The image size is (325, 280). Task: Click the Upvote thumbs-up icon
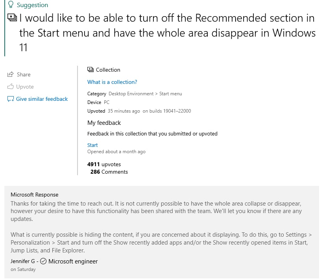pos(11,87)
